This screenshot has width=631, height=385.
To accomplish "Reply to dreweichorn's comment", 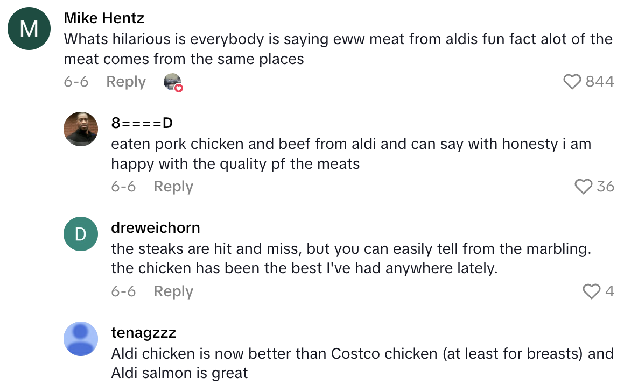I will click(x=173, y=291).
